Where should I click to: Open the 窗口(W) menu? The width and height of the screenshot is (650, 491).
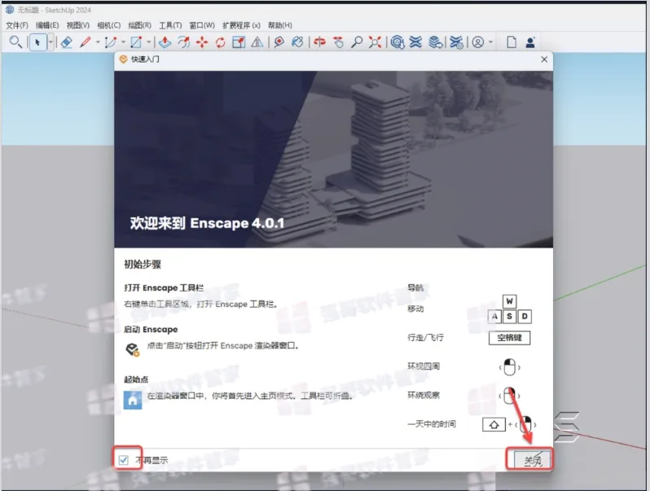202,25
